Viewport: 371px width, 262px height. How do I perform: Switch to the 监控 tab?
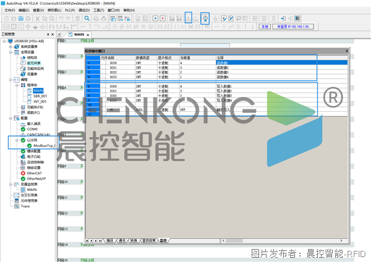point(163,239)
